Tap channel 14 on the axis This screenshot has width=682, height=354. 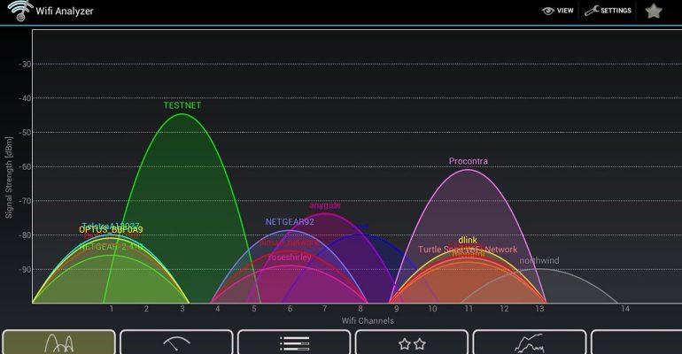pos(624,309)
